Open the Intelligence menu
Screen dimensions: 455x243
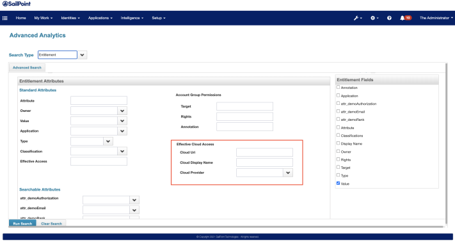[x=132, y=18]
